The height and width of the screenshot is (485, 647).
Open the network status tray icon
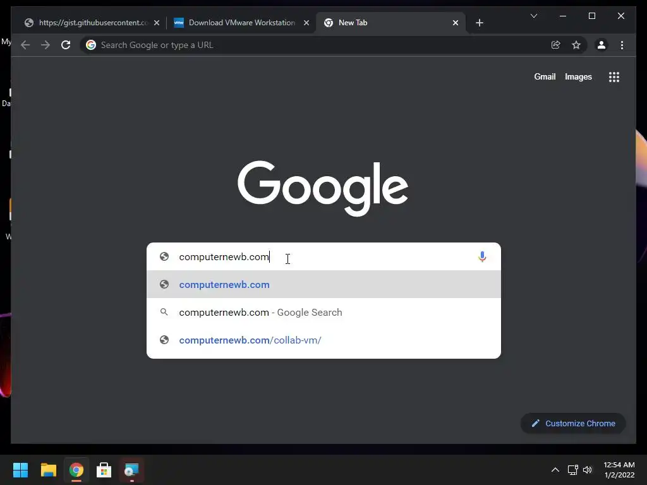[572, 470]
